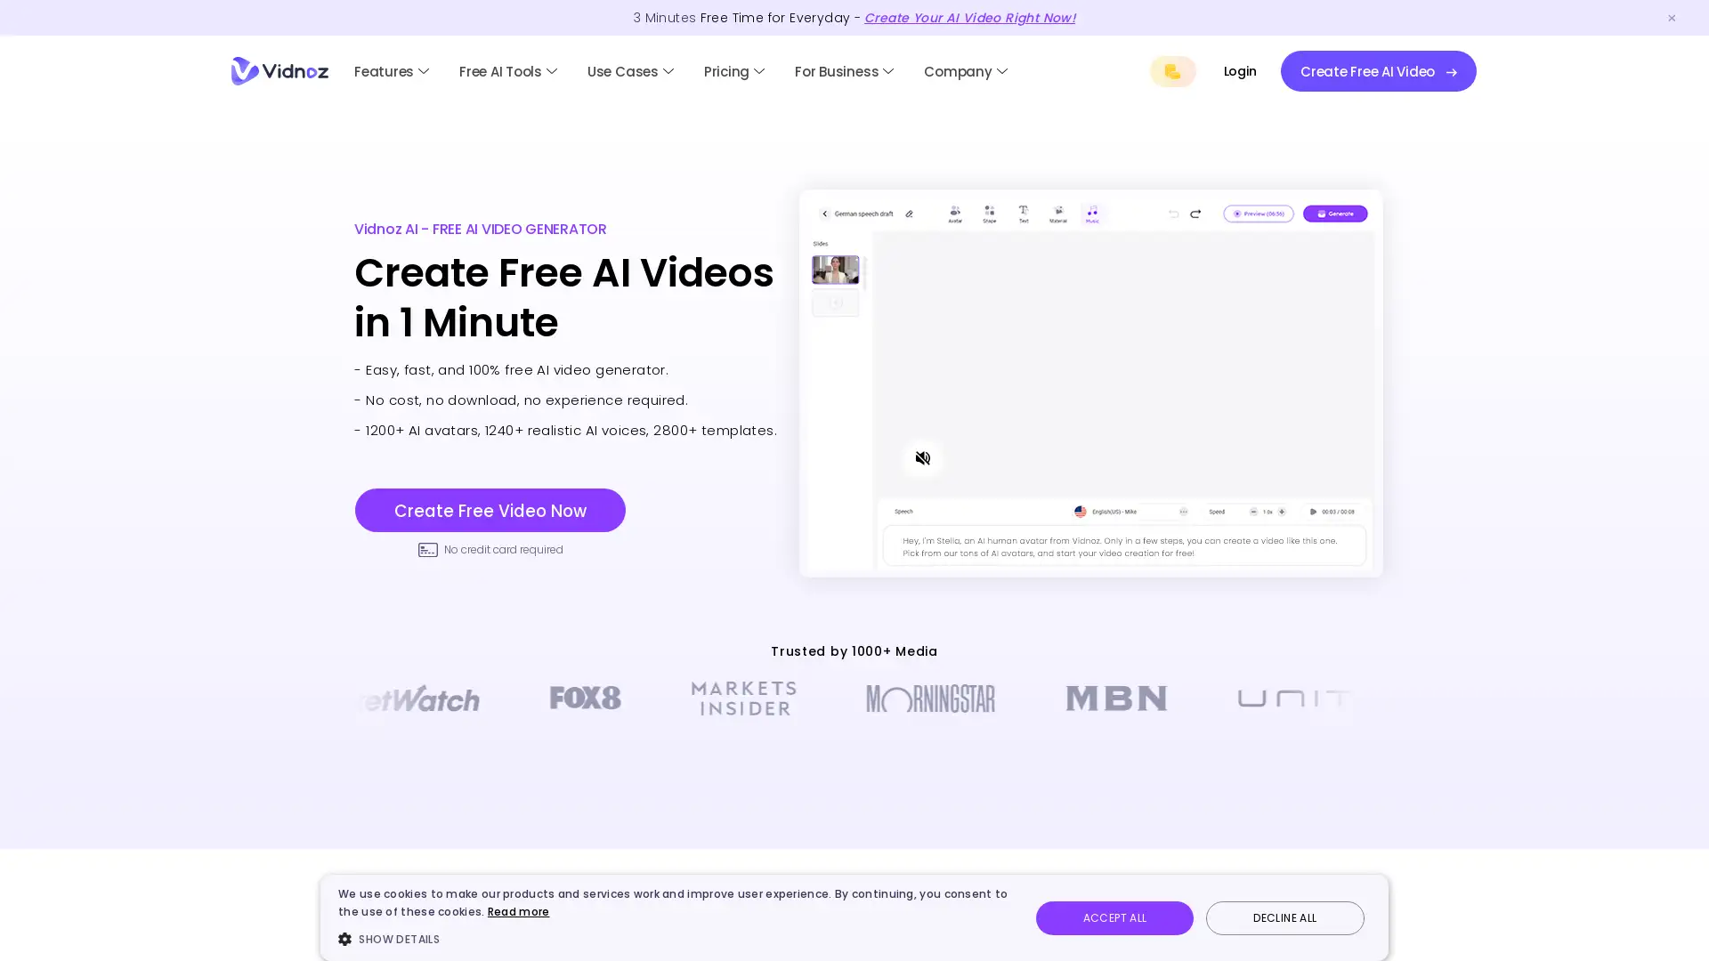1709x961 pixels.
Task: Click pencil icon to rename German speech draft
Action: 909,214
